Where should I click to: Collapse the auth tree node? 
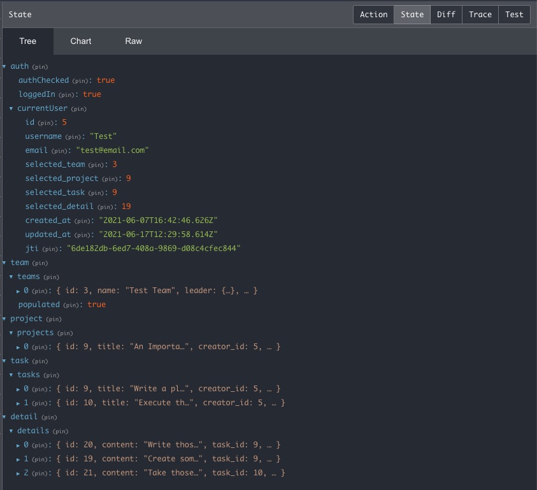click(x=5, y=66)
